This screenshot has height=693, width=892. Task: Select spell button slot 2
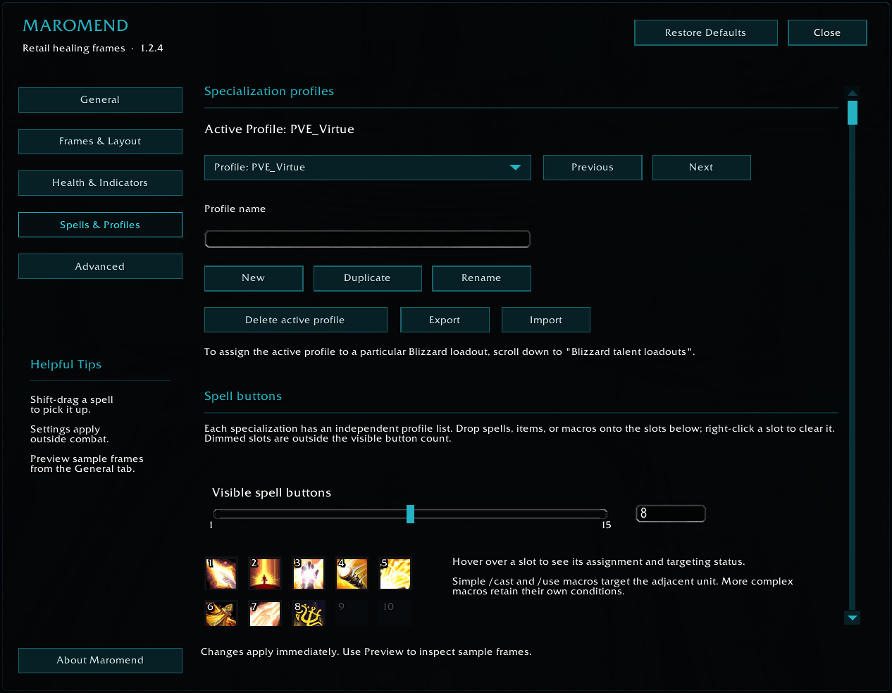tap(265, 573)
